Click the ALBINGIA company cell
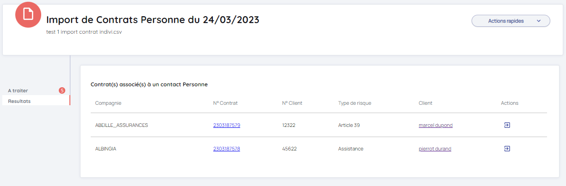The image size is (566, 186). coord(106,149)
